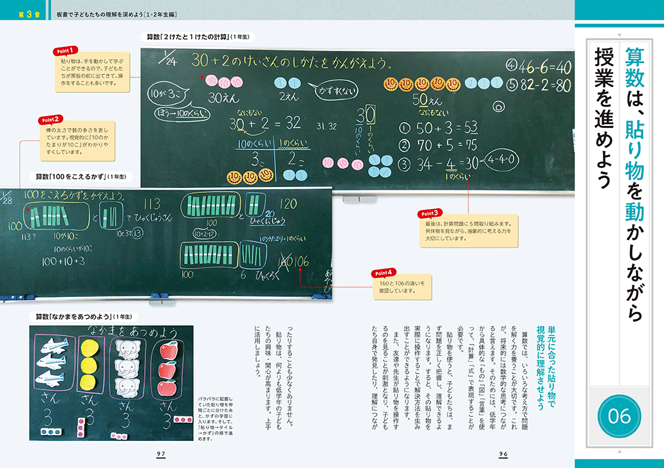Click the paragraph beginning 算数では、いろいろな考え方
Image resolution: width=664 pixels, height=468 pixels.
[x=492, y=379]
